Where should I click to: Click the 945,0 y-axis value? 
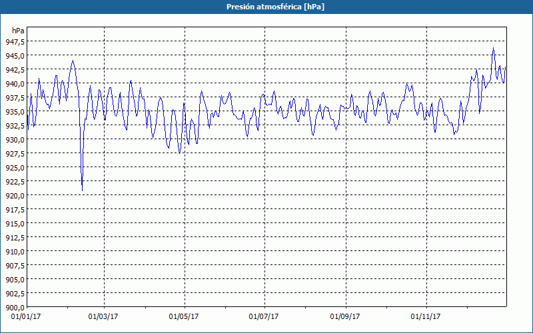tap(15, 55)
